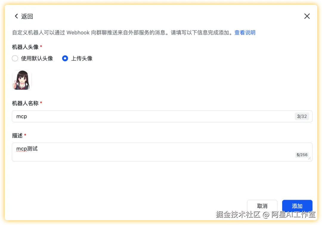This screenshot has height=225, width=322.
Task: Open the 查看说明 help link
Action: [x=244, y=33]
